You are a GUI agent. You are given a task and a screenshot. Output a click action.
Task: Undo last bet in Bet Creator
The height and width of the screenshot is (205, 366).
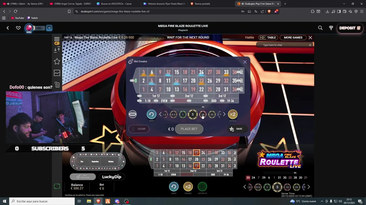coord(152,114)
